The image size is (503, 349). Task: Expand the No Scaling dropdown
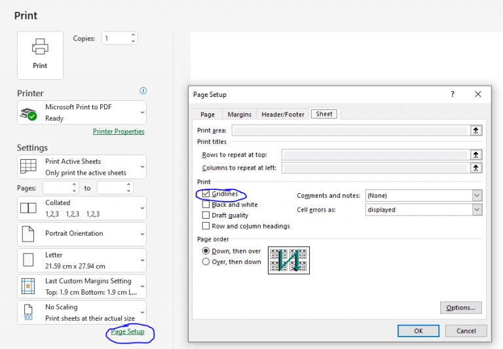click(x=82, y=312)
